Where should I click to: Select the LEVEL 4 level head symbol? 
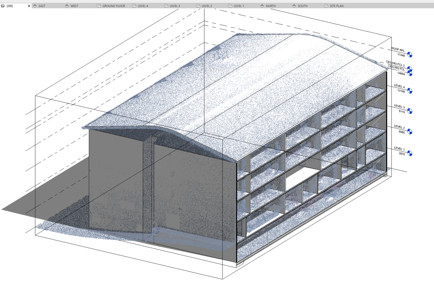click(409, 92)
